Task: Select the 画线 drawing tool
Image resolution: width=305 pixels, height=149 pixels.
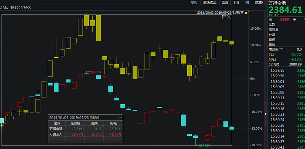Action: tap(225, 3)
